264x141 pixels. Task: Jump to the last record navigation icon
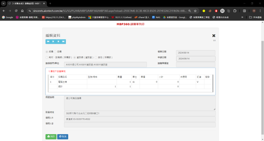[63, 41]
